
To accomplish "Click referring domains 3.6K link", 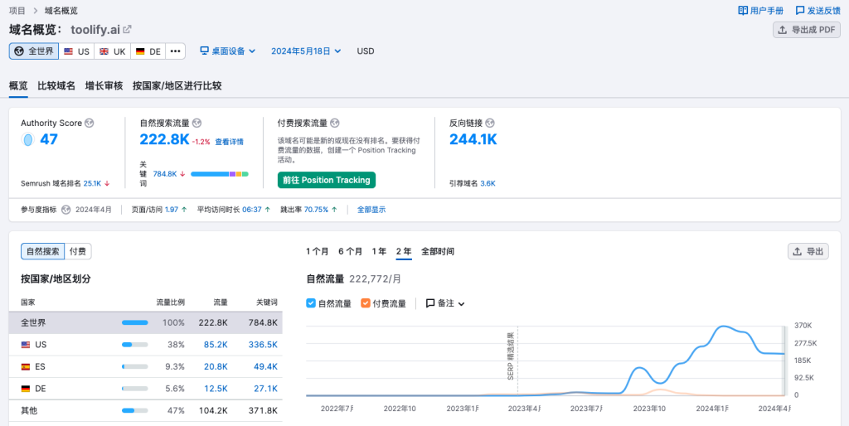I will 488,183.
